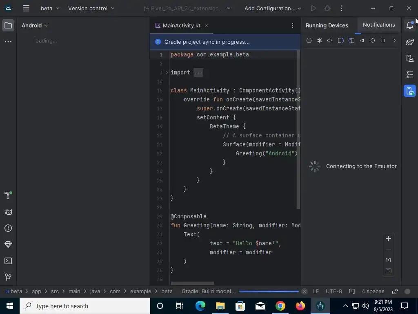Rotate emulator right
Image resolution: width=418 pixels, height=314 pixels.
351,40
